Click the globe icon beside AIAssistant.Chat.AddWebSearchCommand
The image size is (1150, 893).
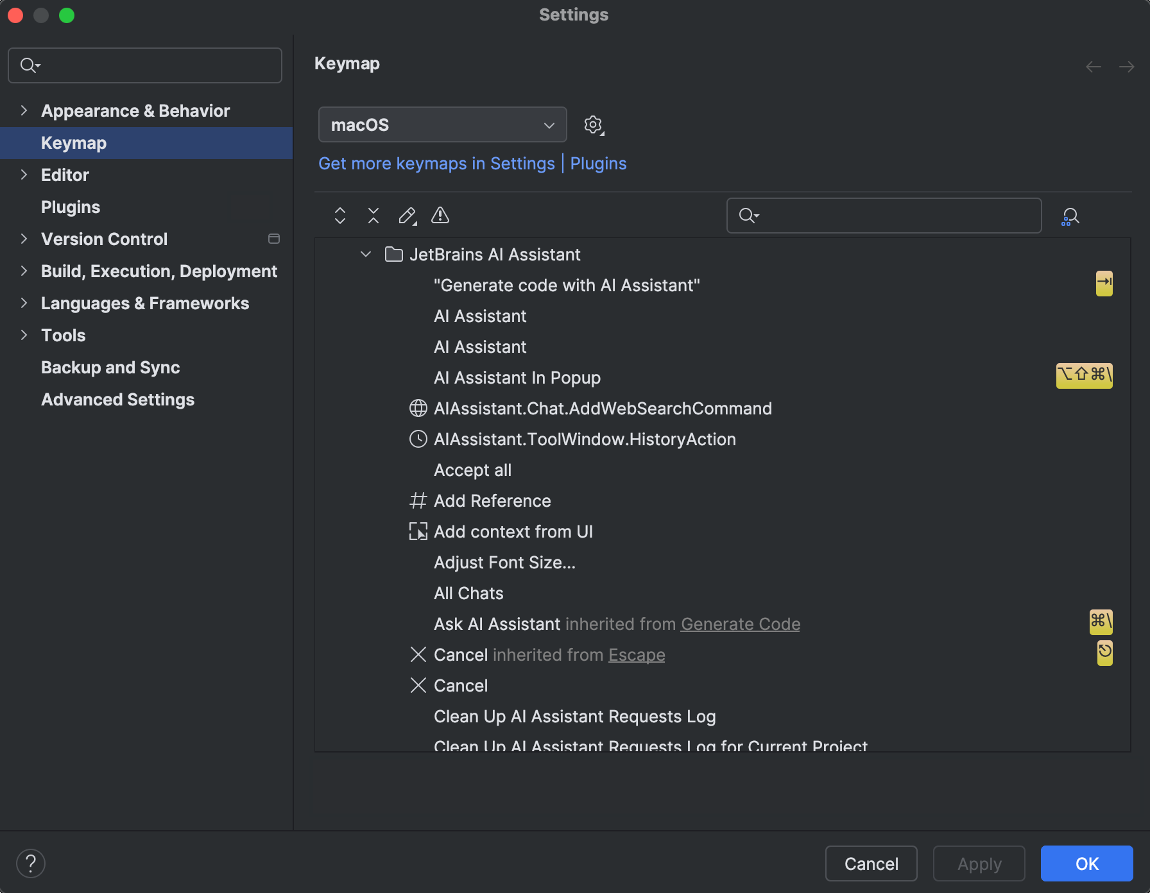point(418,408)
